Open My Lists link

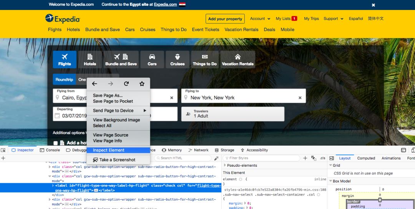pyautogui.click(x=286, y=18)
